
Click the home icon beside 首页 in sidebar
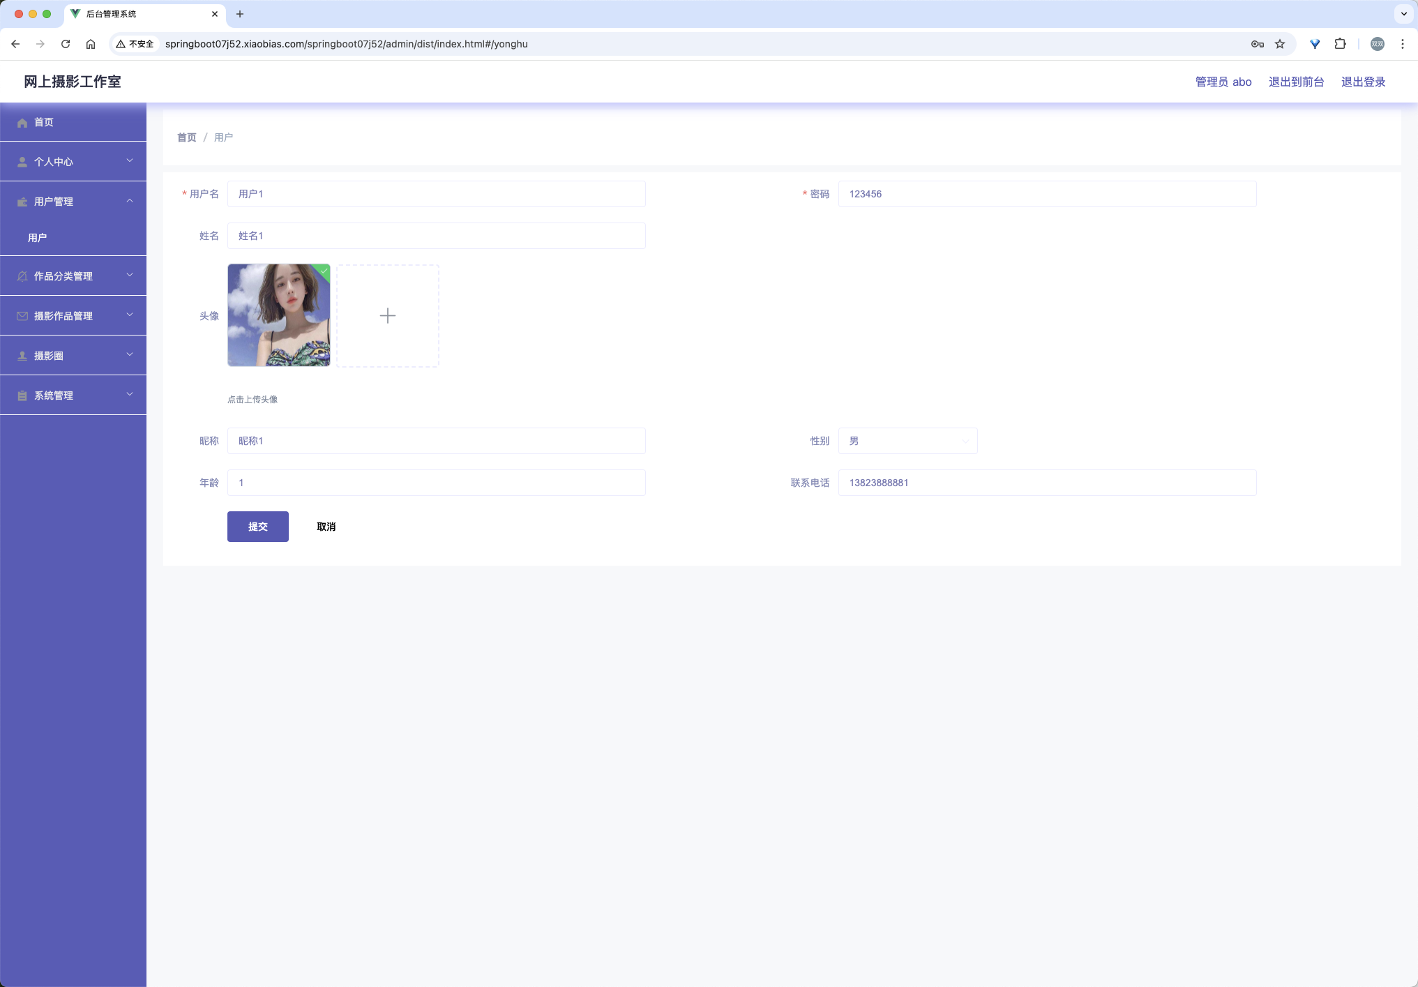[22, 123]
